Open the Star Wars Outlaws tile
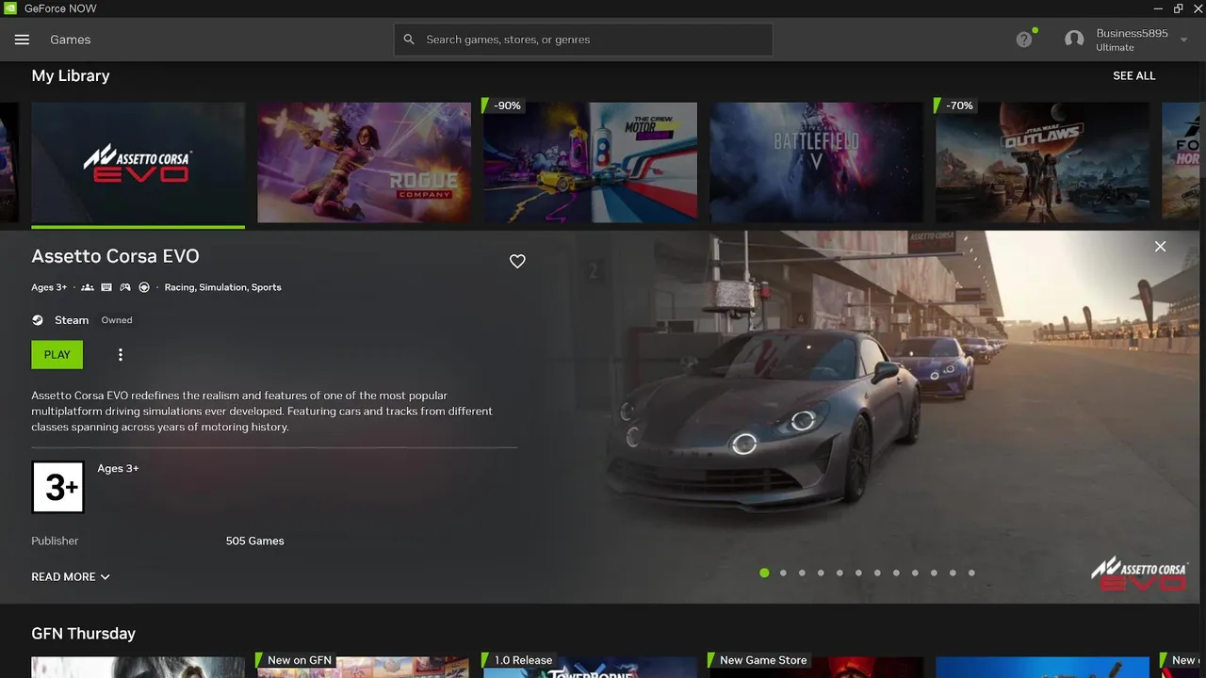This screenshot has width=1206, height=678. pyautogui.click(x=1043, y=163)
